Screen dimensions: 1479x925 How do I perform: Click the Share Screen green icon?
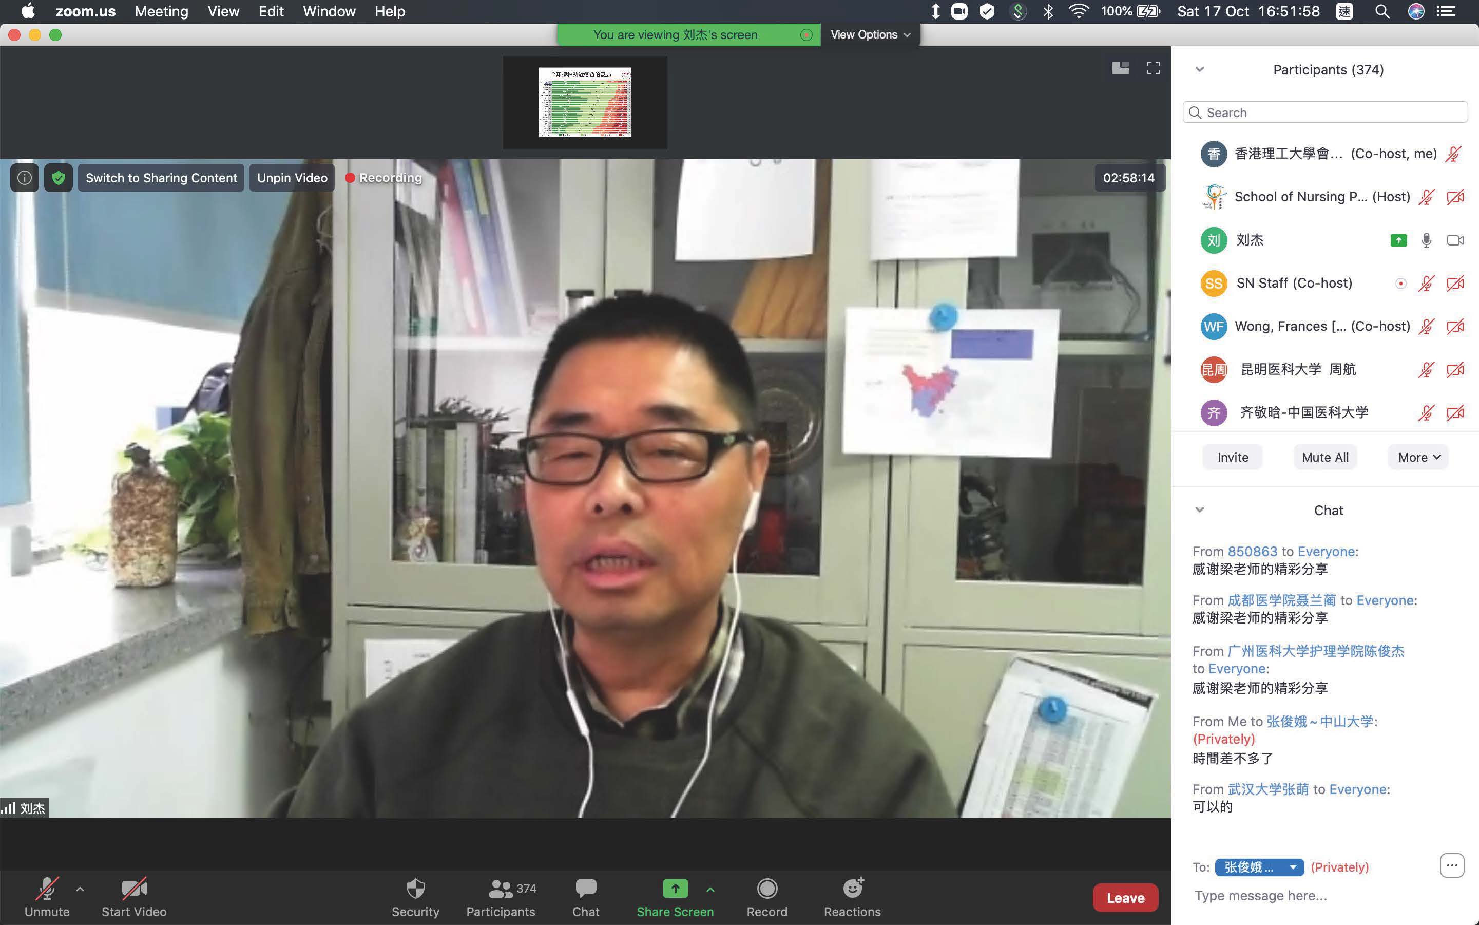coord(675,889)
